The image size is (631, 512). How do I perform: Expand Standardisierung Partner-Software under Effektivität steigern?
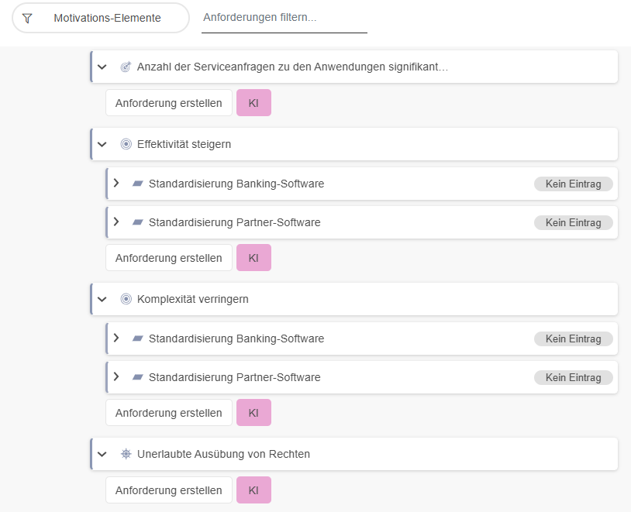click(116, 222)
